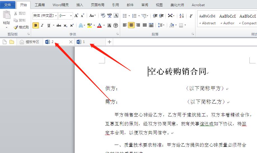Switch to document tab 1
257x153 pixels.
90,42
